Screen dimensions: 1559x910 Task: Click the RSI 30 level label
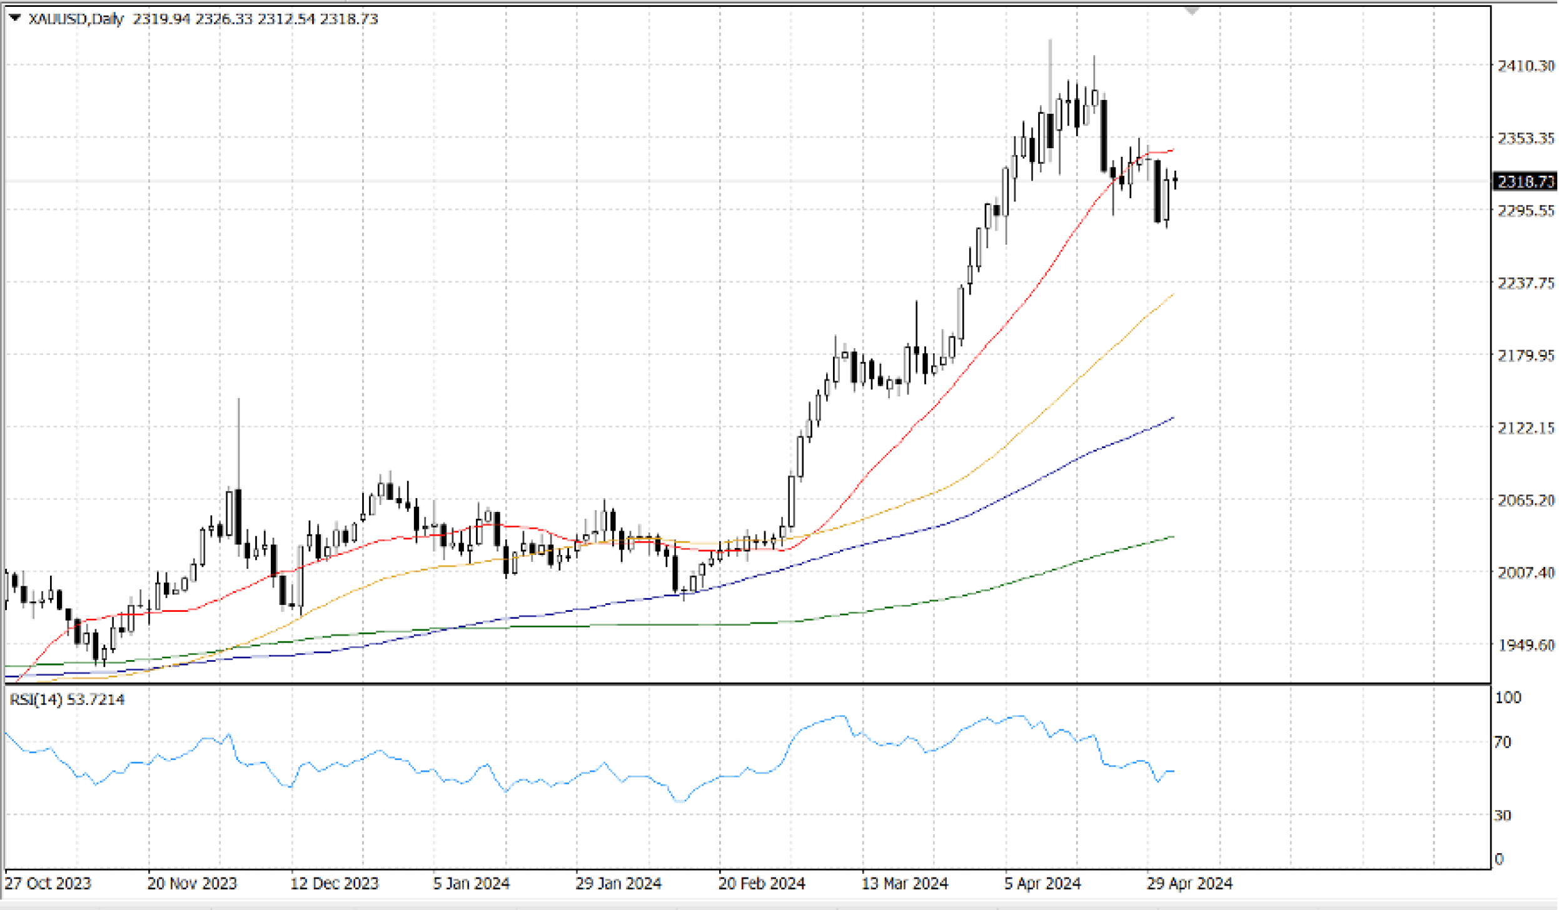coord(1503,815)
